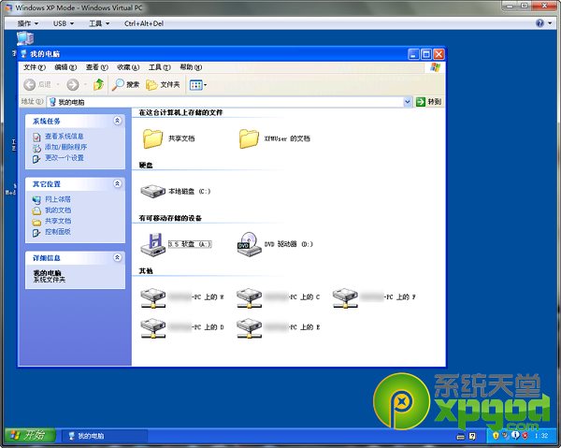This screenshot has width=561, height=448.
Task: Click the 查看系统信息 link
Action: pyautogui.click(x=64, y=137)
